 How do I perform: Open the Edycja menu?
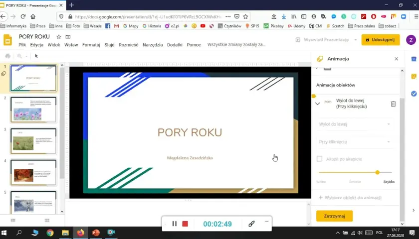point(36,45)
